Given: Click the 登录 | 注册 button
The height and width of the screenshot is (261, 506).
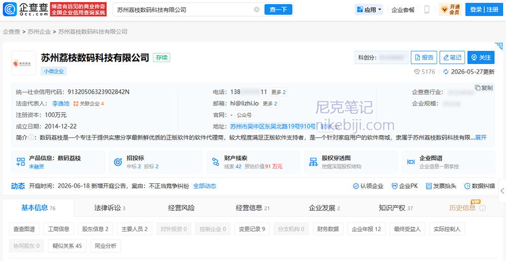Looking at the screenshot, I should pos(484,10).
